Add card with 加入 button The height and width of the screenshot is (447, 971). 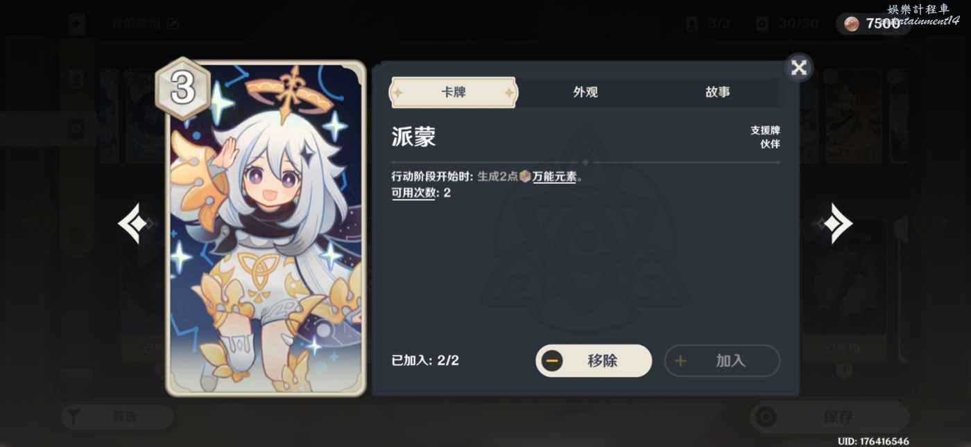click(x=722, y=360)
